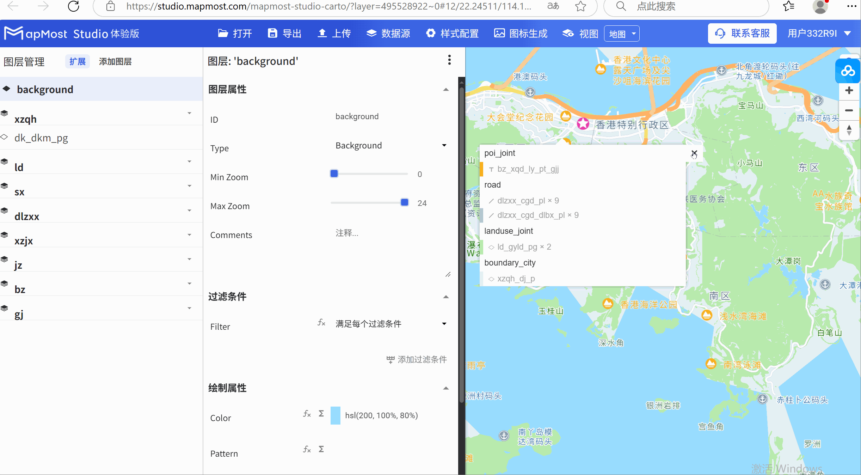Click the blue hsl color swatch
Screen dimensions: 861x475
pos(335,415)
